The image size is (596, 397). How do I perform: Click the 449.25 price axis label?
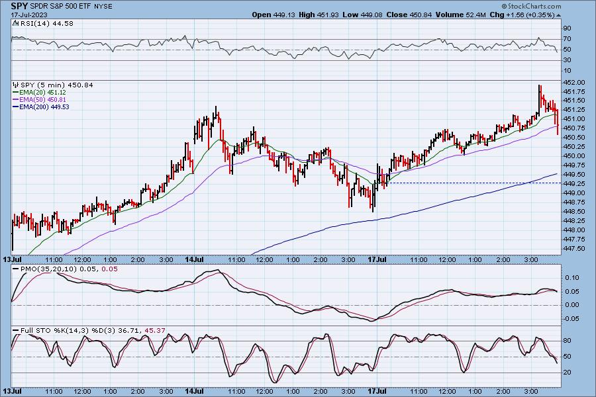coord(574,183)
